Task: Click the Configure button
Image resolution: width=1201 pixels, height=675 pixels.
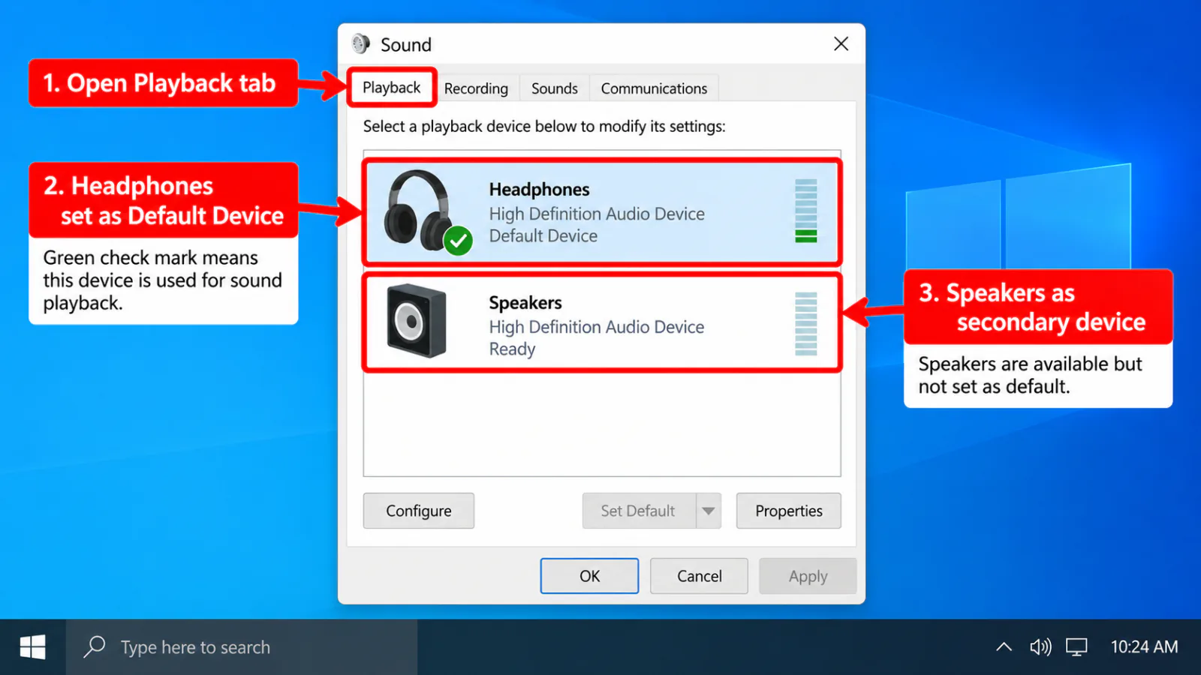Action: coord(419,511)
